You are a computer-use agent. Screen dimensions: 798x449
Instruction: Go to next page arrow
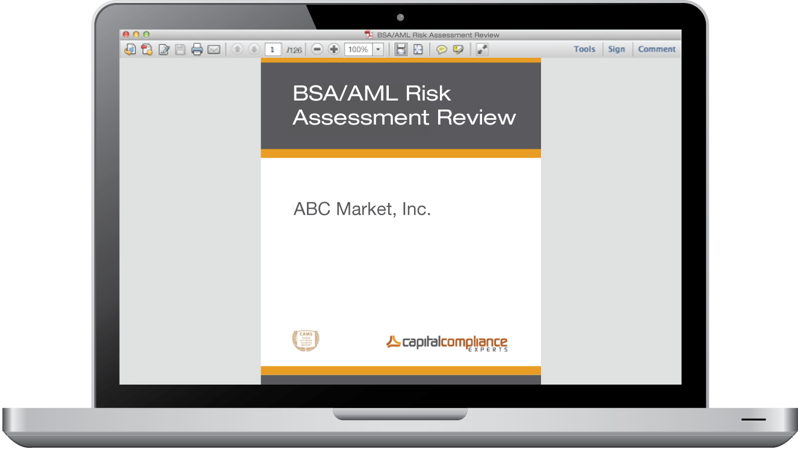[x=254, y=49]
